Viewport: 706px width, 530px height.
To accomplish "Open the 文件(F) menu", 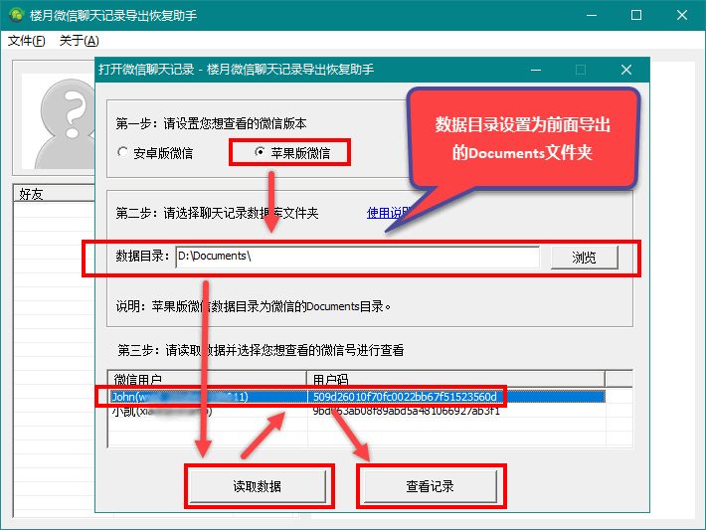I will pos(27,41).
